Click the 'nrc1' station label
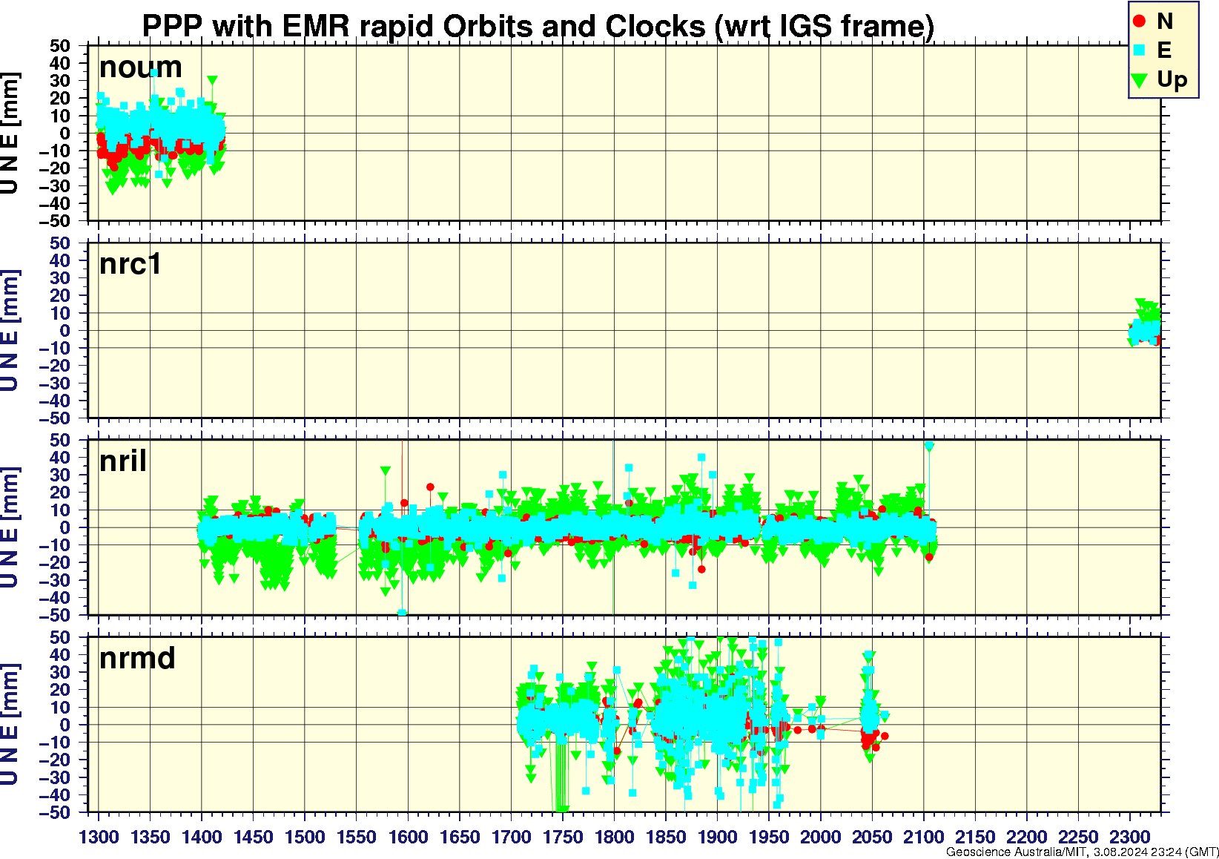 131,264
